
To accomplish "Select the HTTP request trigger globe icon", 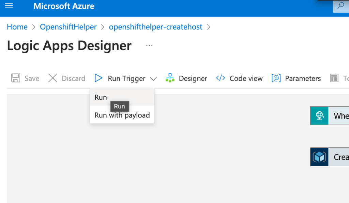I will click(x=319, y=116).
